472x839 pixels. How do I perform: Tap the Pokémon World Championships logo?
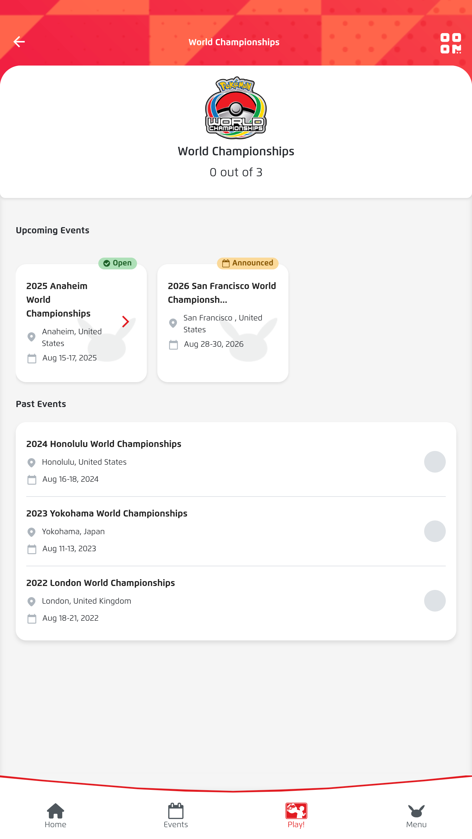236,108
